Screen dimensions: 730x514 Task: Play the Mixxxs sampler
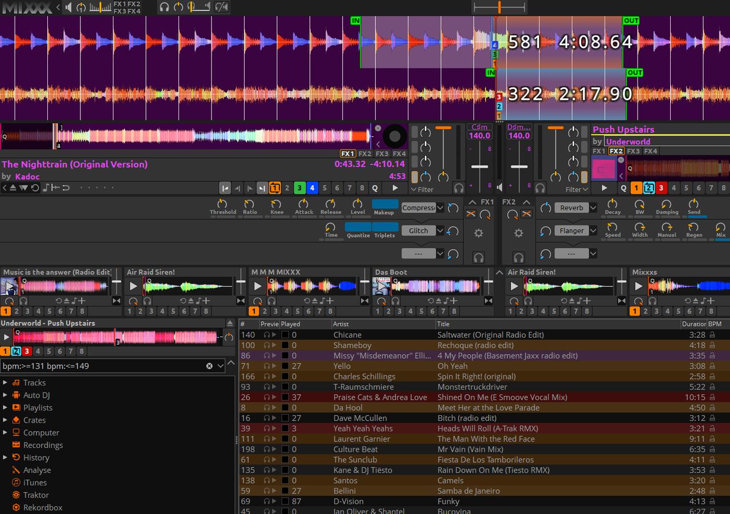[638, 286]
